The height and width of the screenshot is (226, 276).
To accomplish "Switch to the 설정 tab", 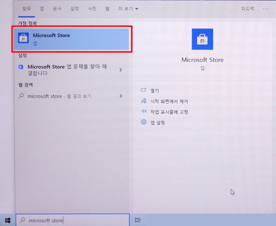I will 75,9.
